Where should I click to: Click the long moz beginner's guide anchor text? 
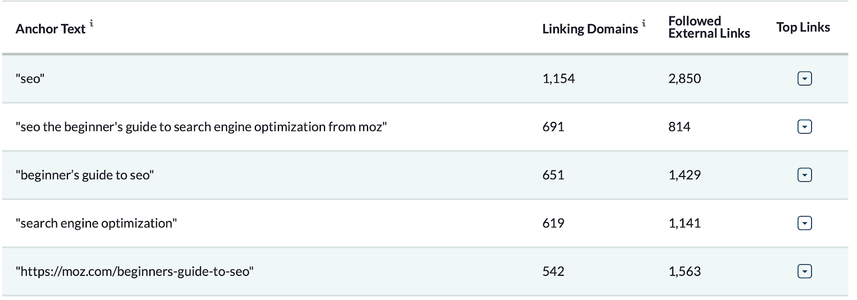click(x=201, y=127)
